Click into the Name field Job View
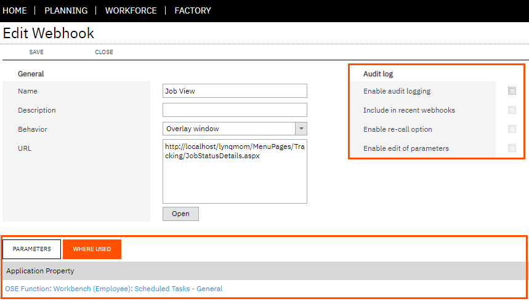Image resolution: width=529 pixels, height=301 pixels. pos(235,91)
